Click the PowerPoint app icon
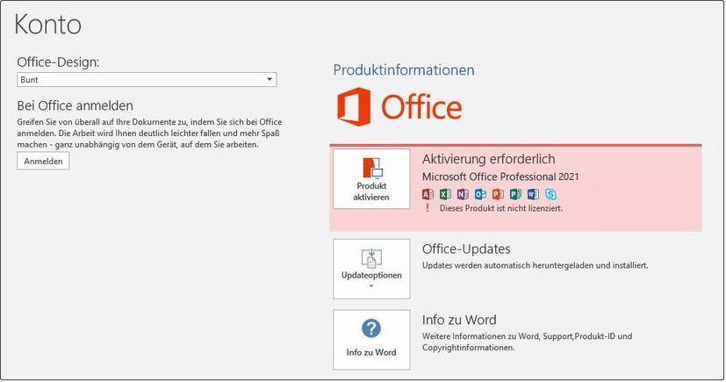The height and width of the screenshot is (382, 726). [499, 194]
